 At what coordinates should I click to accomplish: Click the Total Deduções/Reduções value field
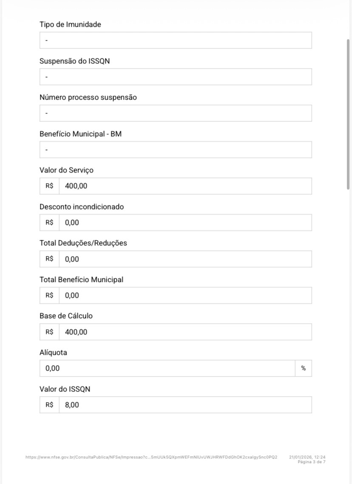tap(185, 259)
